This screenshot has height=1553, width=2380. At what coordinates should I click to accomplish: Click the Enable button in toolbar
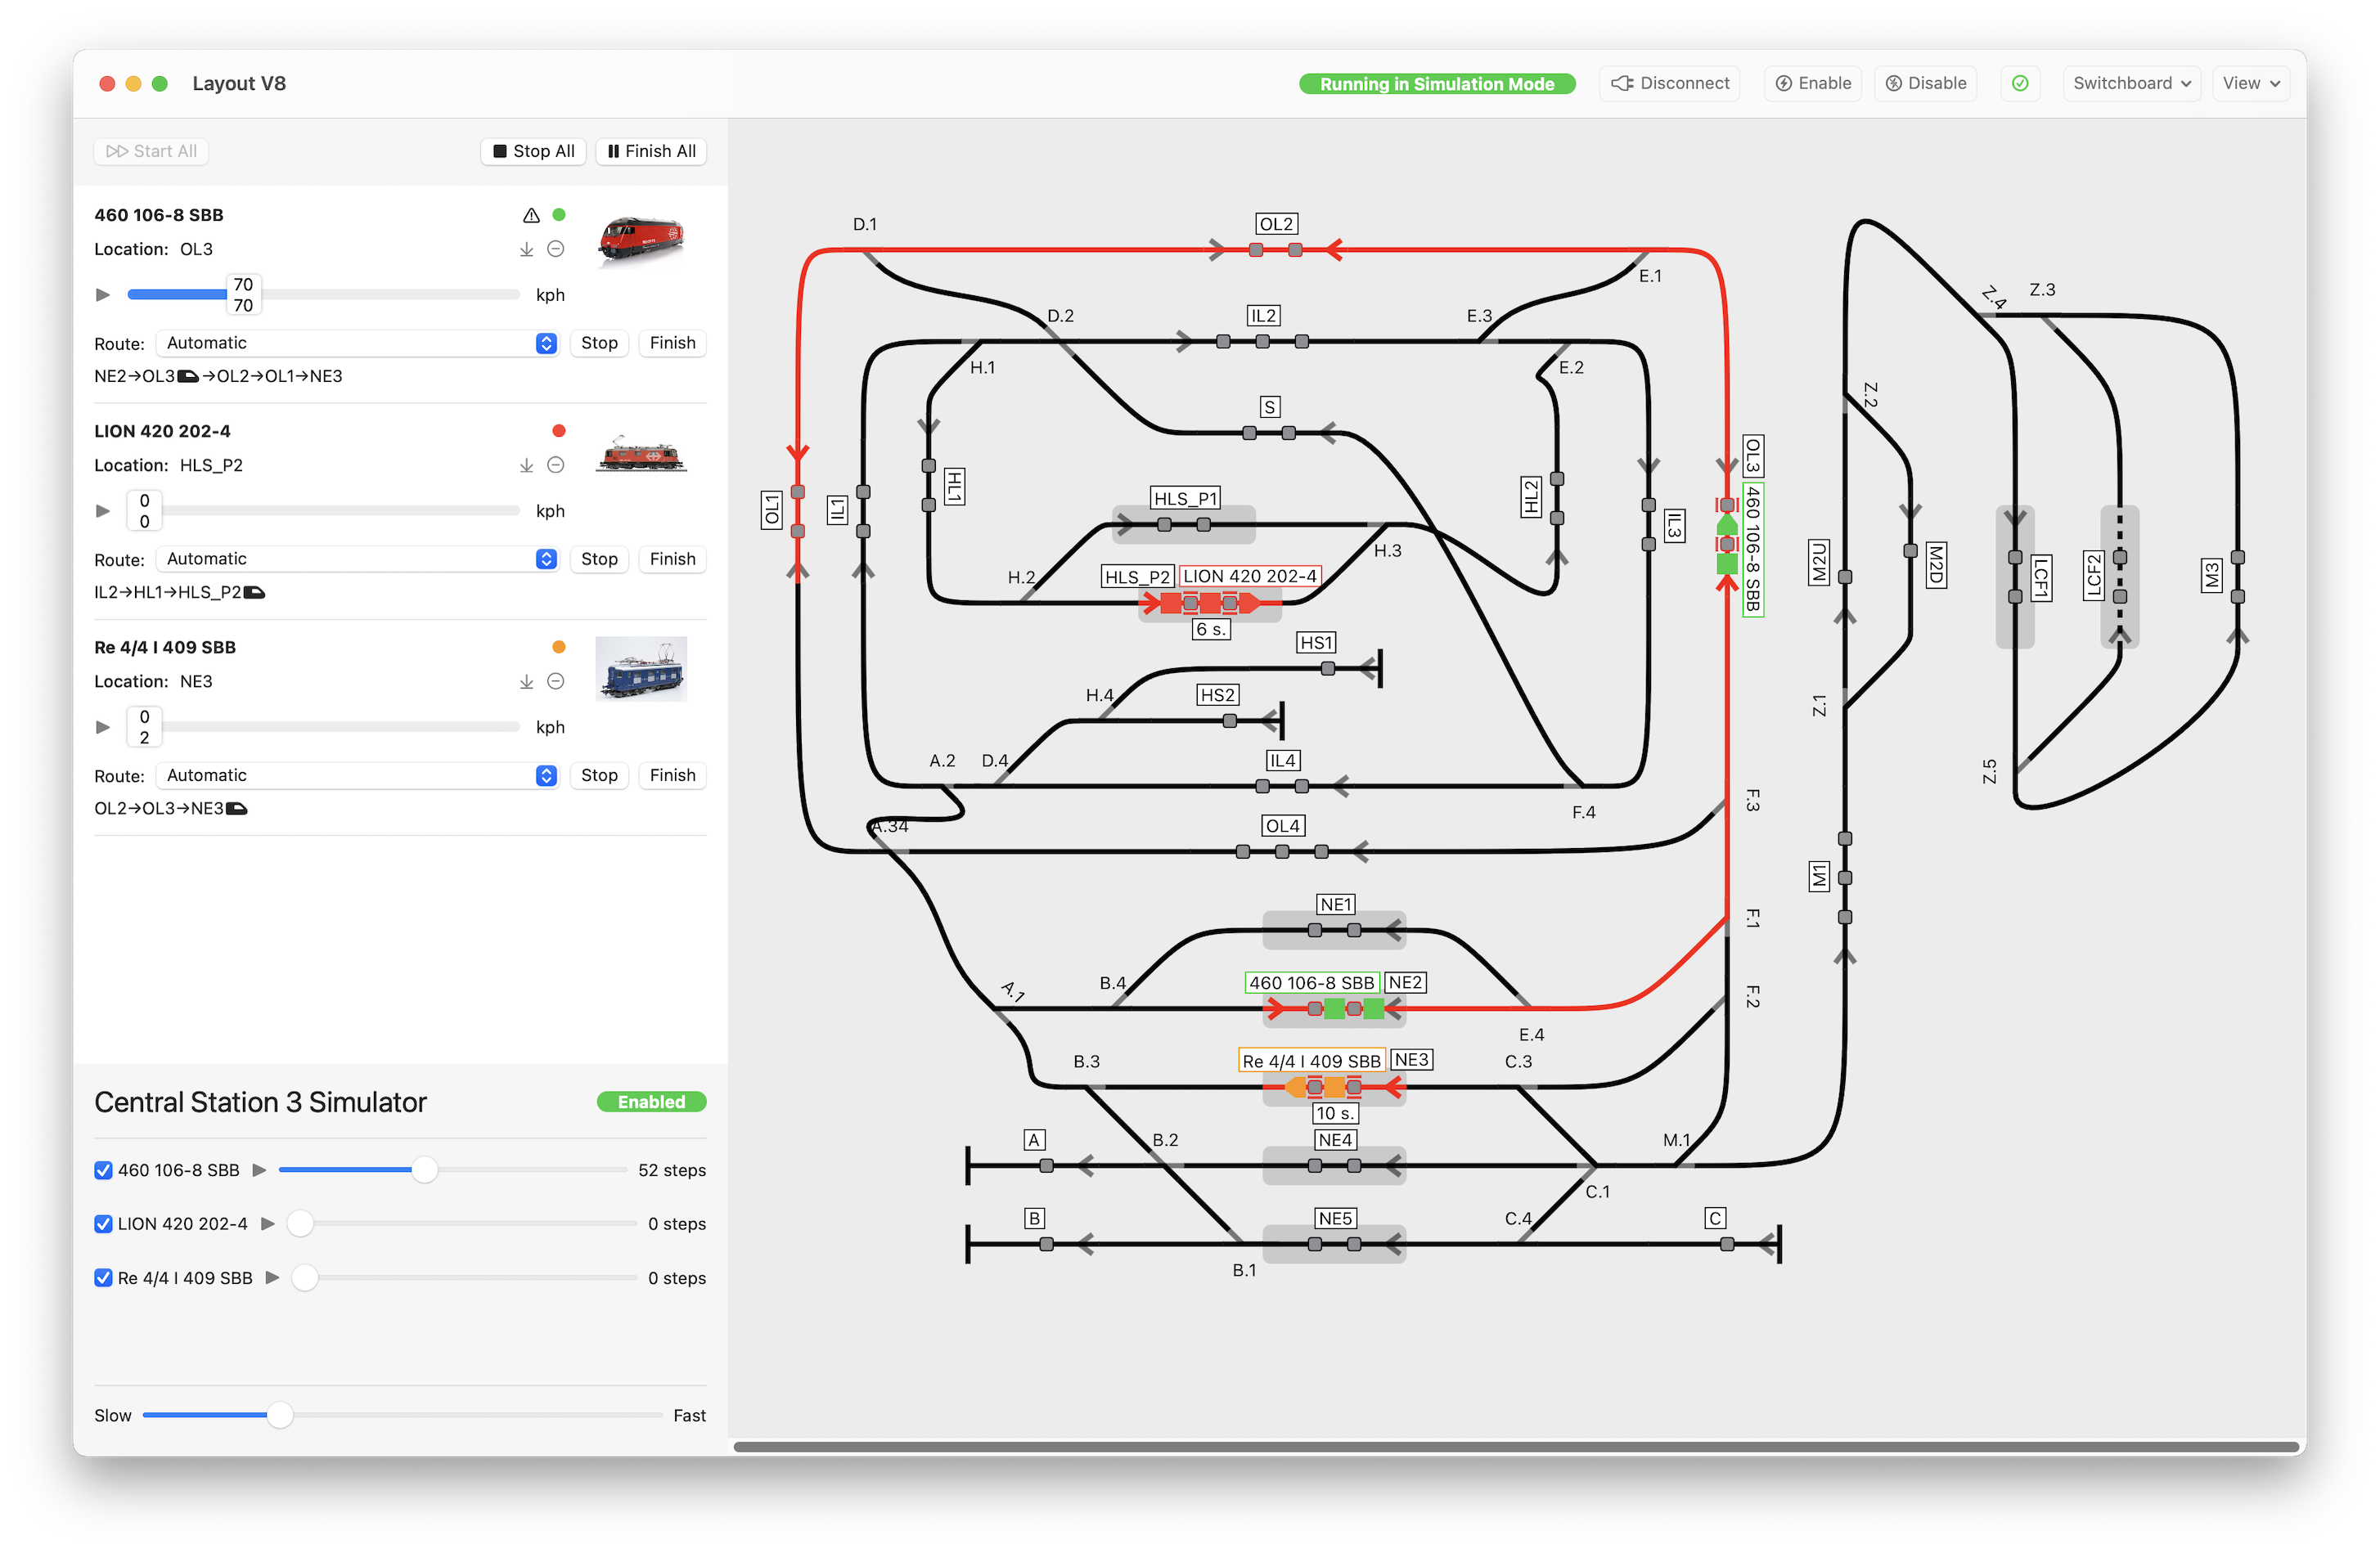(x=1816, y=83)
